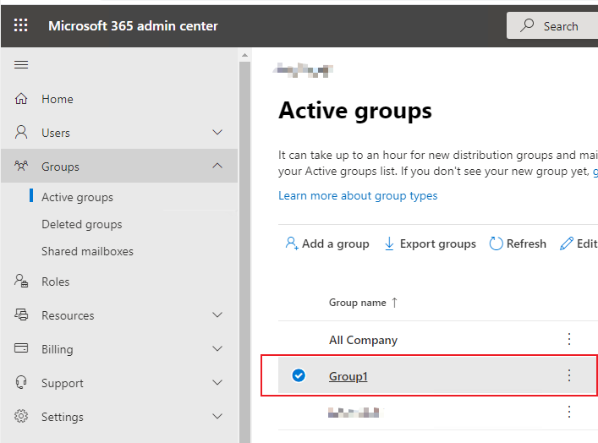
Task: Click the All Company group name
Action: pyautogui.click(x=364, y=340)
